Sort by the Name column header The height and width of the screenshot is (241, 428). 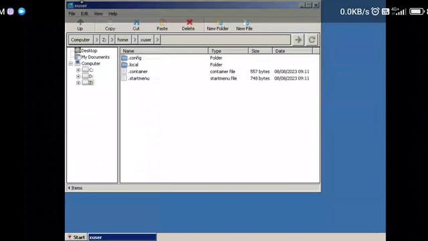pos(165,51)
